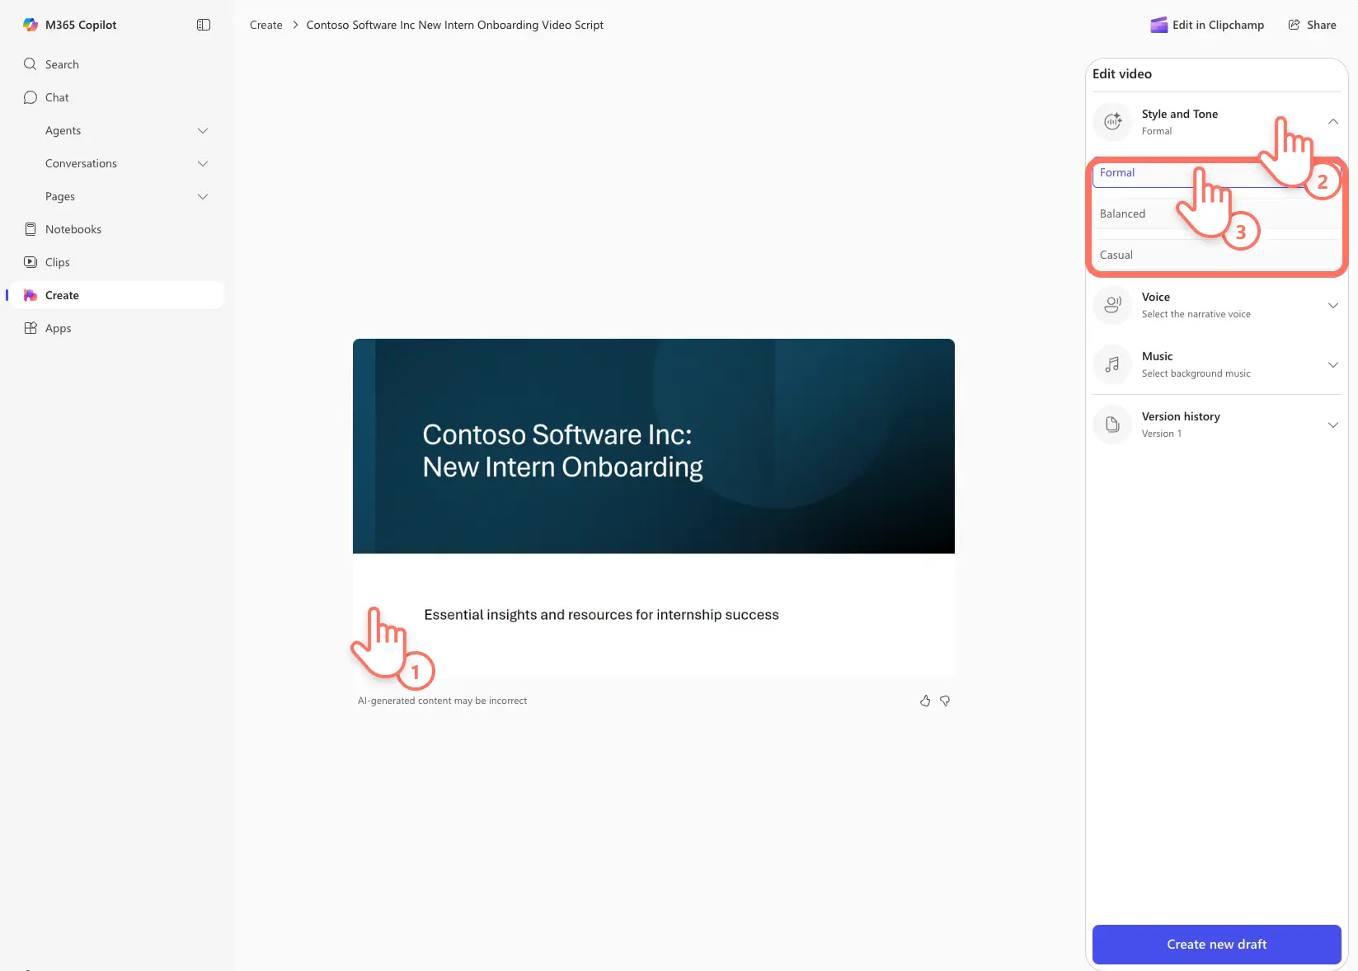
Task: Open Apps in the sidebar
Action: 115,328
